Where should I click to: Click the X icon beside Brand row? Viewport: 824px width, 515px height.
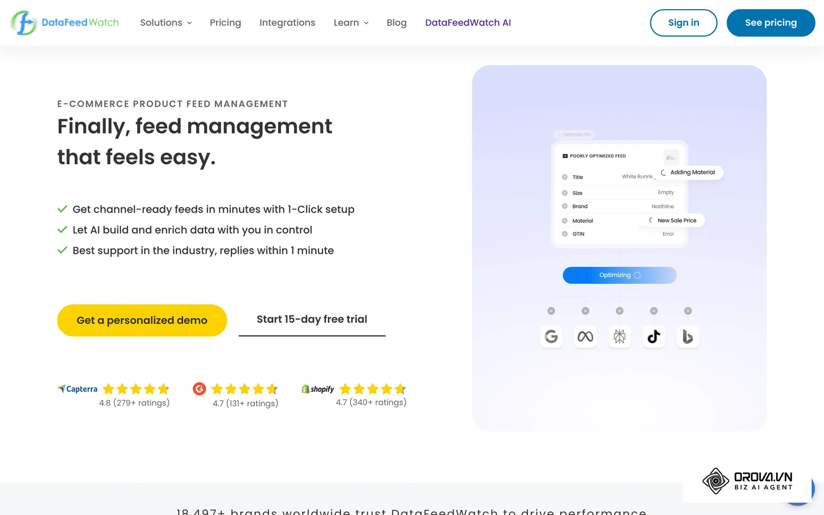coord(565,207)
